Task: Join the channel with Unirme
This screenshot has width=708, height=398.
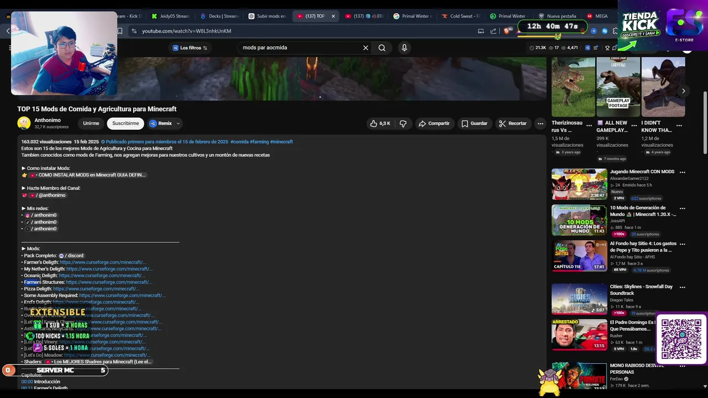Action: 91,123
